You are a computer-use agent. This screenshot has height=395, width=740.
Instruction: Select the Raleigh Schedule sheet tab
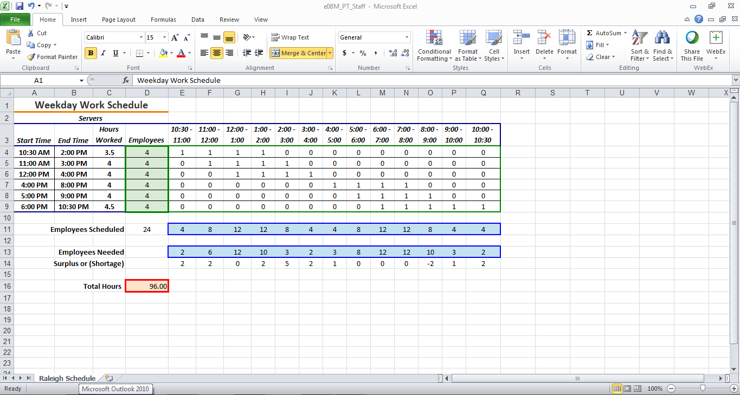coord(67,378)
